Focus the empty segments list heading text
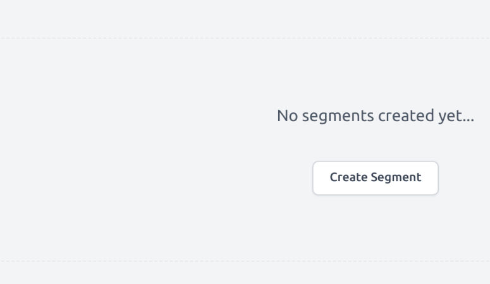The image size is (490, 284). click(376, 115)
